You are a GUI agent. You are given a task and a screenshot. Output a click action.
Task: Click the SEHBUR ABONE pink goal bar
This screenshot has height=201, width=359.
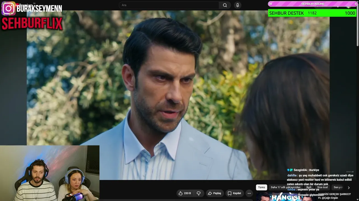tap(312, 4)
